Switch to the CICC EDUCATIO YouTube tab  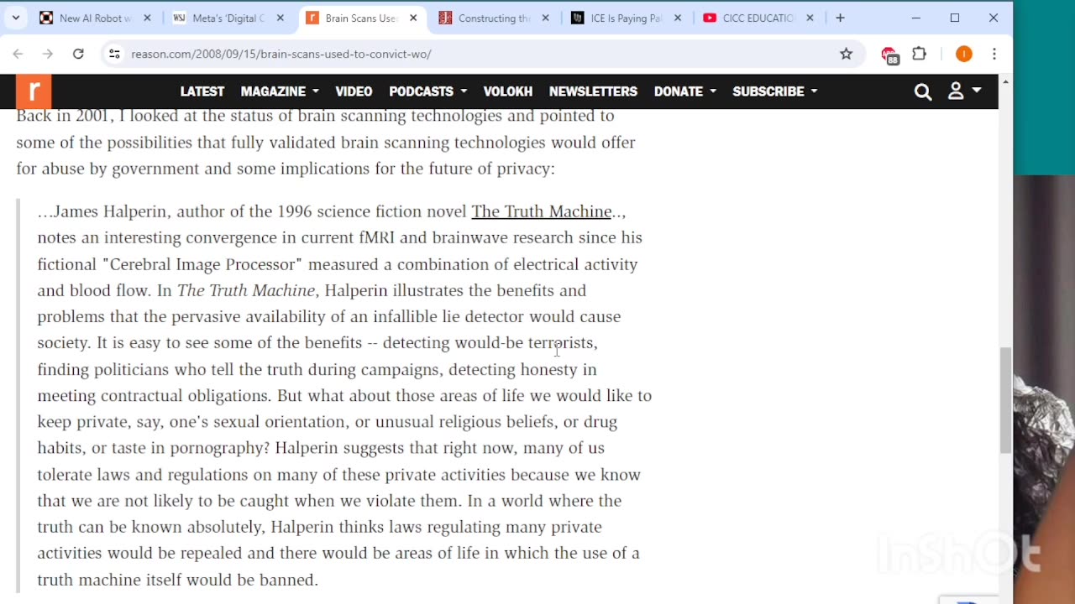tap(759, 18)
